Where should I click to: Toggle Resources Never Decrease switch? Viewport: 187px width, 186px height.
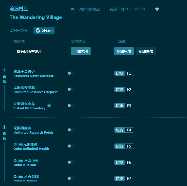tap(71, 73)
